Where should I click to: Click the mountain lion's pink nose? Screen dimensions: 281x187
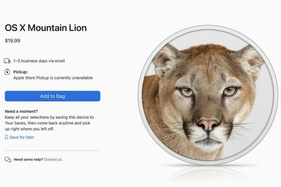(x=208, y=125)
